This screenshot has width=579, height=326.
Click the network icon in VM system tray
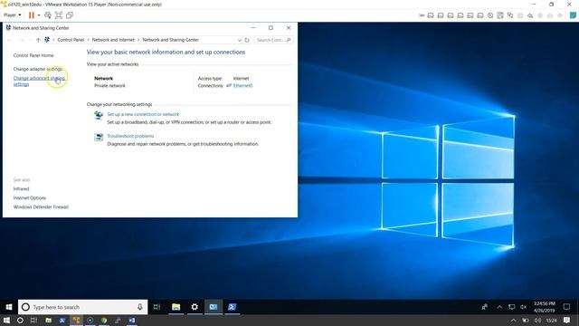[x=511, y=307]
